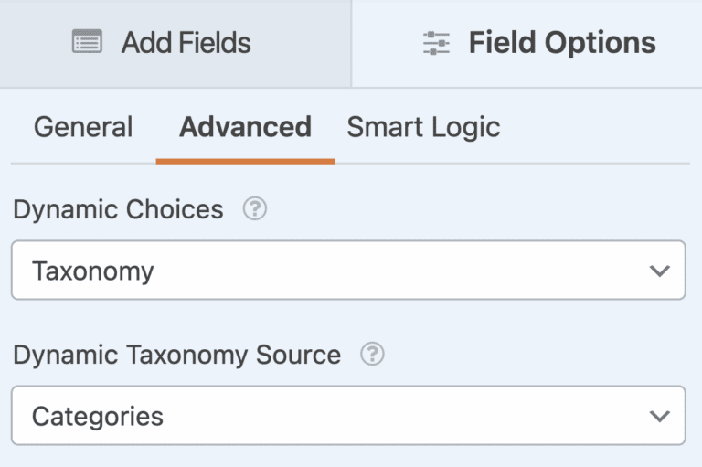
Task: Show help for Dynamic Taxonomy Source
Action: 372,355
